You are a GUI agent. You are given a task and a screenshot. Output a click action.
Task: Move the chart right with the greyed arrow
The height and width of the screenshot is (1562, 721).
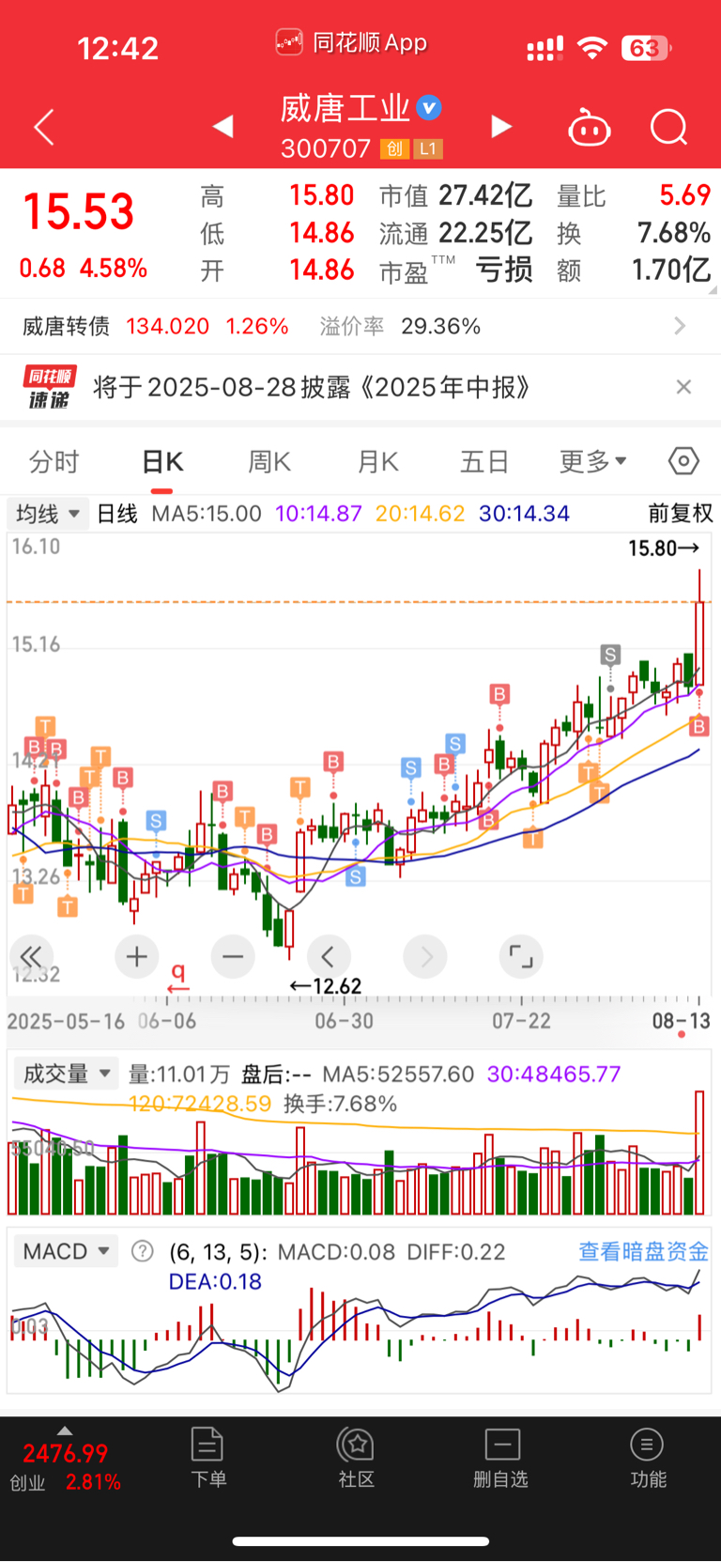click(425, 957)
